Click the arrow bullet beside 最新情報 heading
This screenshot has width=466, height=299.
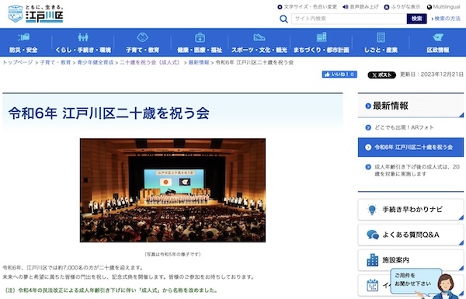point(368,106)
